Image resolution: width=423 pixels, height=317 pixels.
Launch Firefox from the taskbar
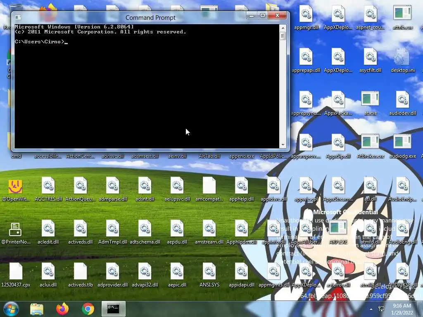point(62,309)
